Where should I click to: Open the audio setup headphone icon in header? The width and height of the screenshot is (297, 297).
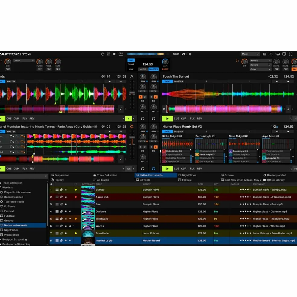point(103,54)
